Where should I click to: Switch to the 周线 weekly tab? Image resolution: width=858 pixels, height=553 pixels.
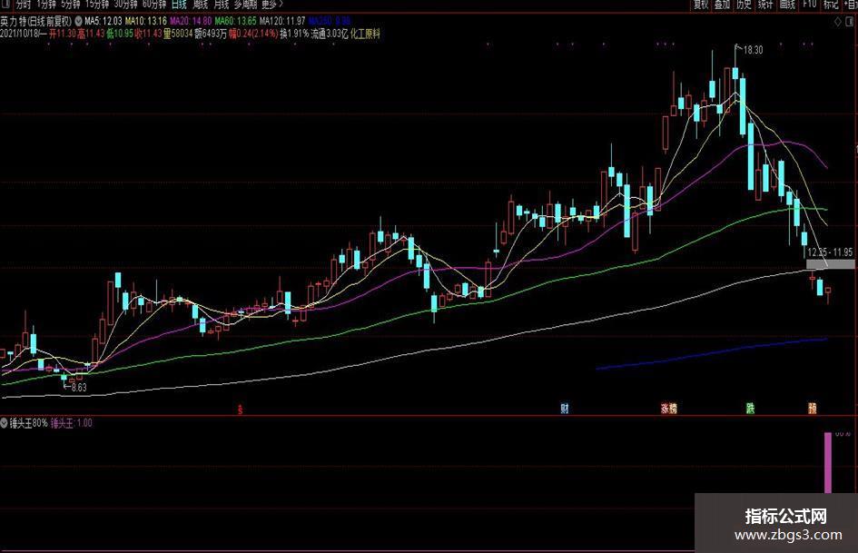(x=201, y=5)
